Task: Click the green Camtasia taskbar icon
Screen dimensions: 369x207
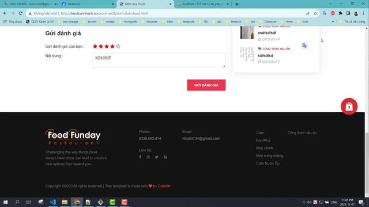Action: tap(112, 202)
